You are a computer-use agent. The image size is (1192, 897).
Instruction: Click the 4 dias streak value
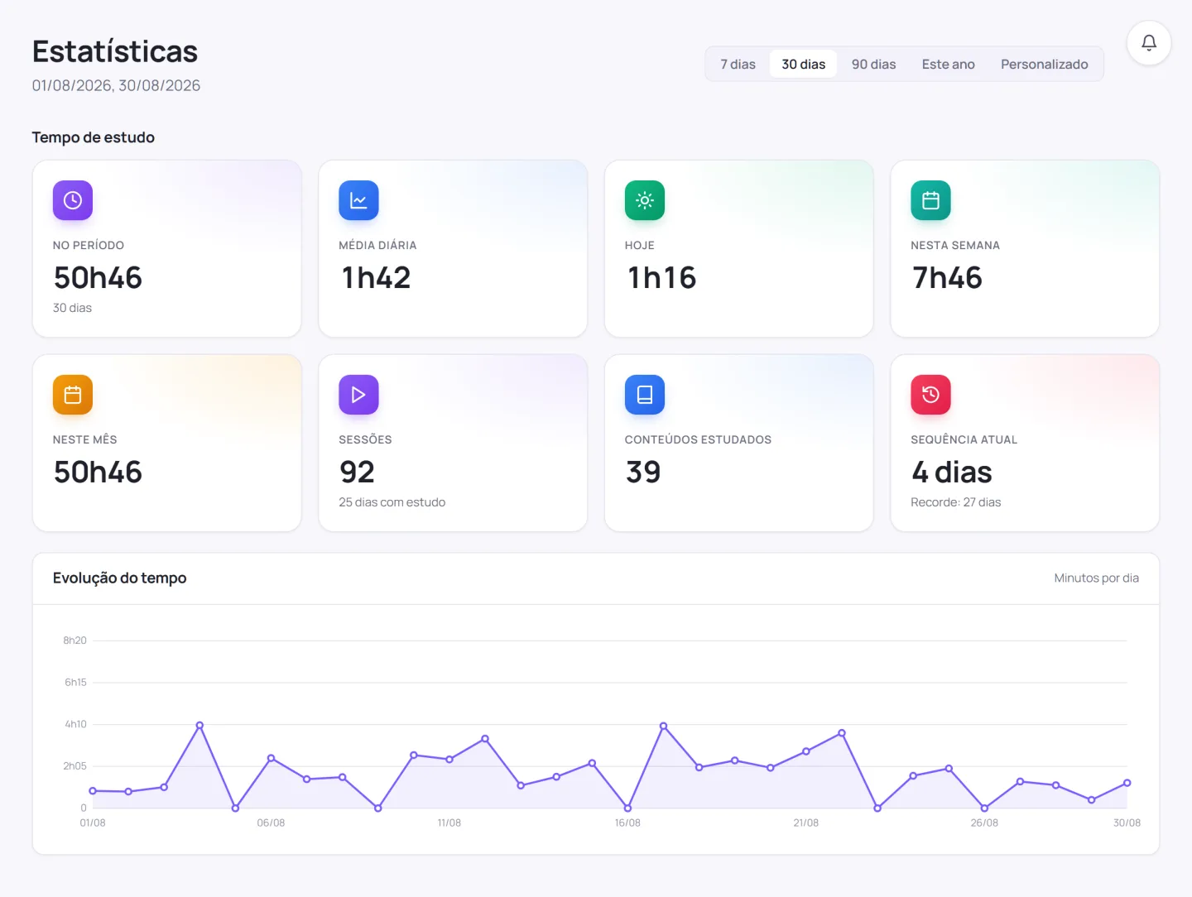952,472
